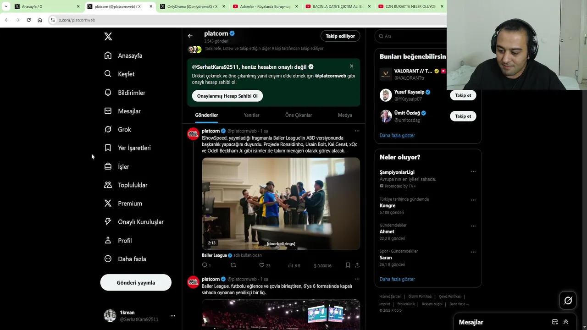The width and height of the screenshot is (587, 330).
Task: Expand the Mesajlar drawer with double chevron
Action: click(x=566, y=322)
